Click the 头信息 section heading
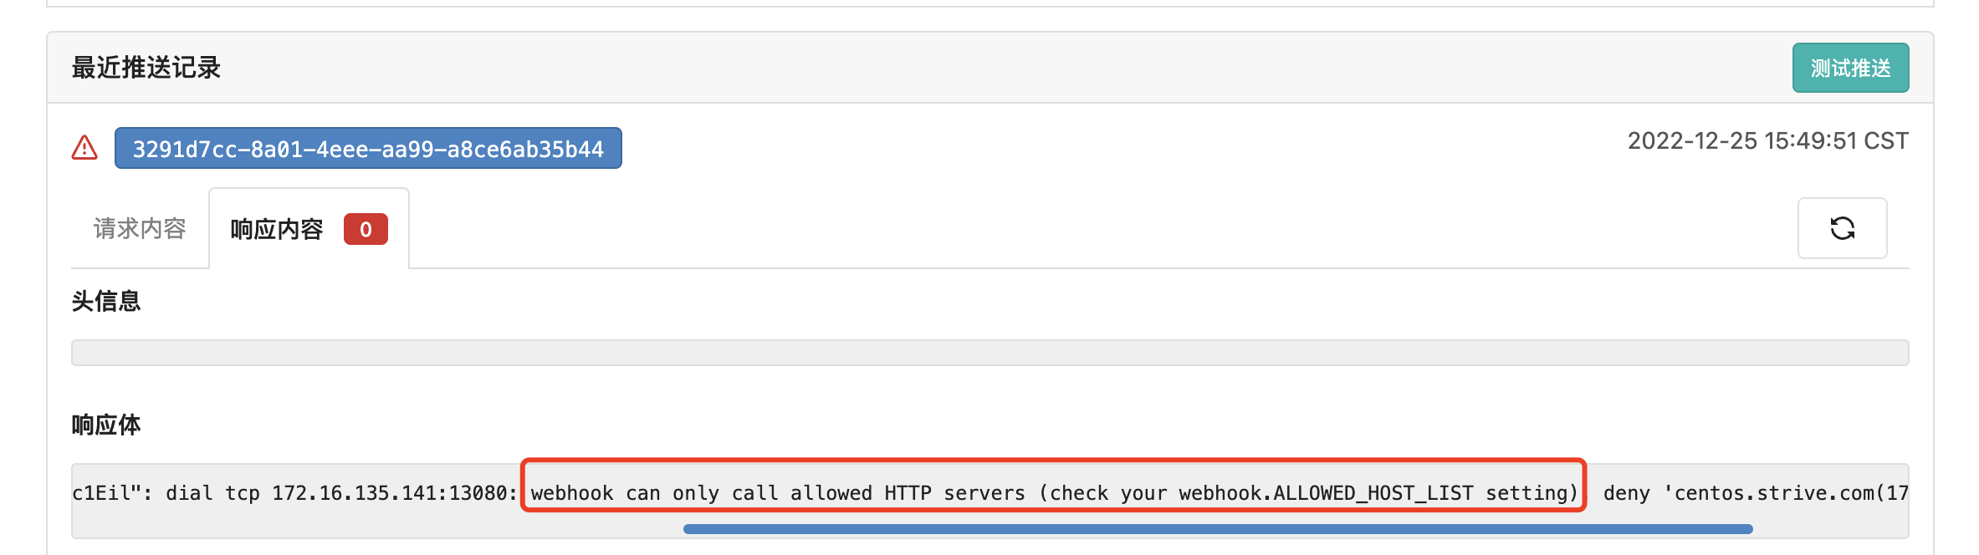 (106, 301)
